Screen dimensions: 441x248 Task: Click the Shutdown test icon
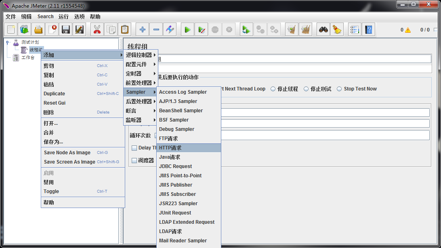click(229, 29)
